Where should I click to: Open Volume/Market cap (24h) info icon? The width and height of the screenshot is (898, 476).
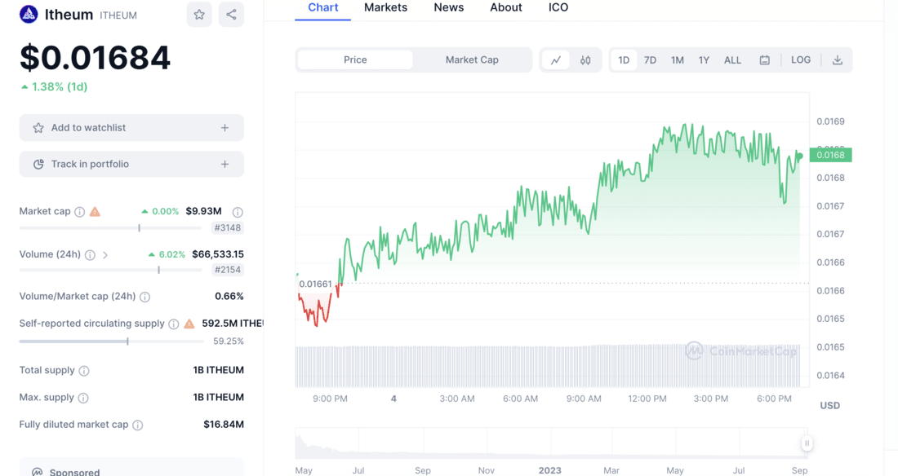[x=144, y=297]
